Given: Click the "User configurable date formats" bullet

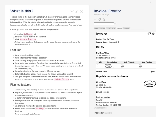Looking at the screenshot, I should (28, 114).
